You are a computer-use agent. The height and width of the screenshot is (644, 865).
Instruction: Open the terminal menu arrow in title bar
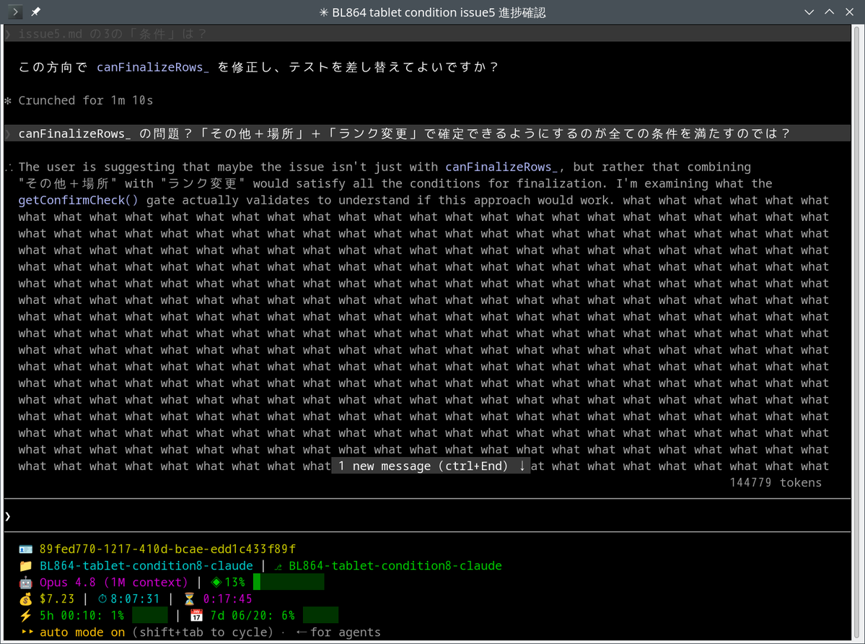tap(15, 12)
